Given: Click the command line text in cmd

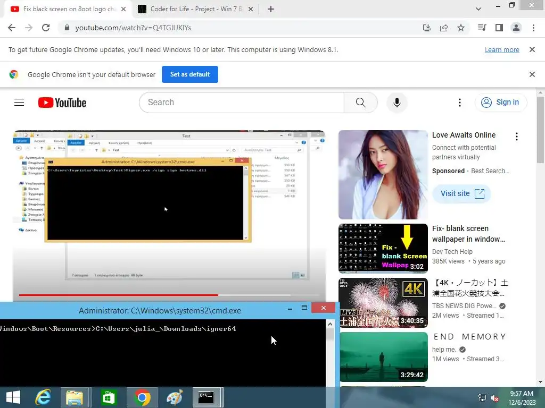Looking at the screenshot, I should [x=118, y=328].
